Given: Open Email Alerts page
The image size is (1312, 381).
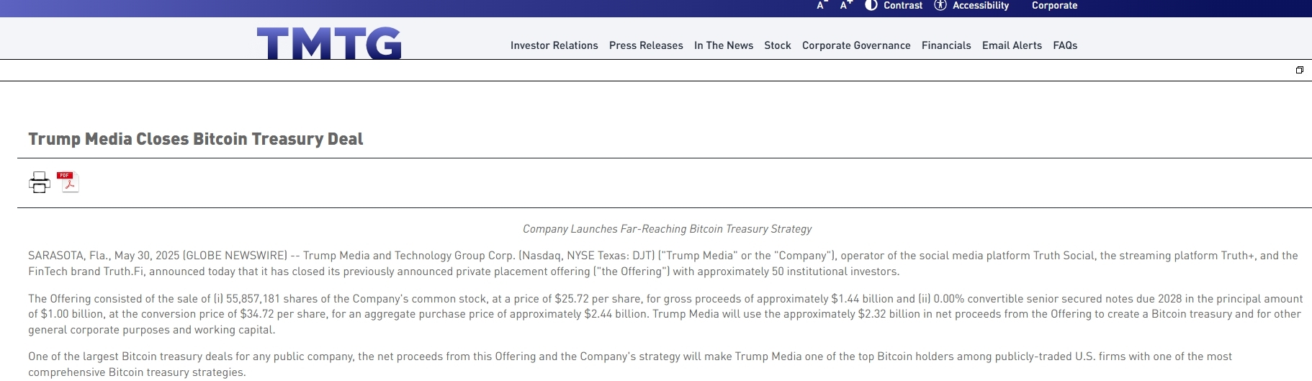Looking at the screenshot, I should click(x=1012, y=45).
